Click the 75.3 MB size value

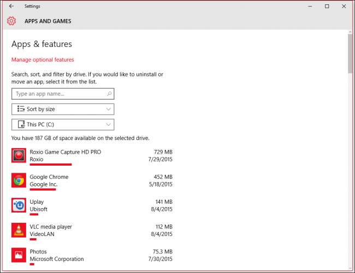point(163,252)
